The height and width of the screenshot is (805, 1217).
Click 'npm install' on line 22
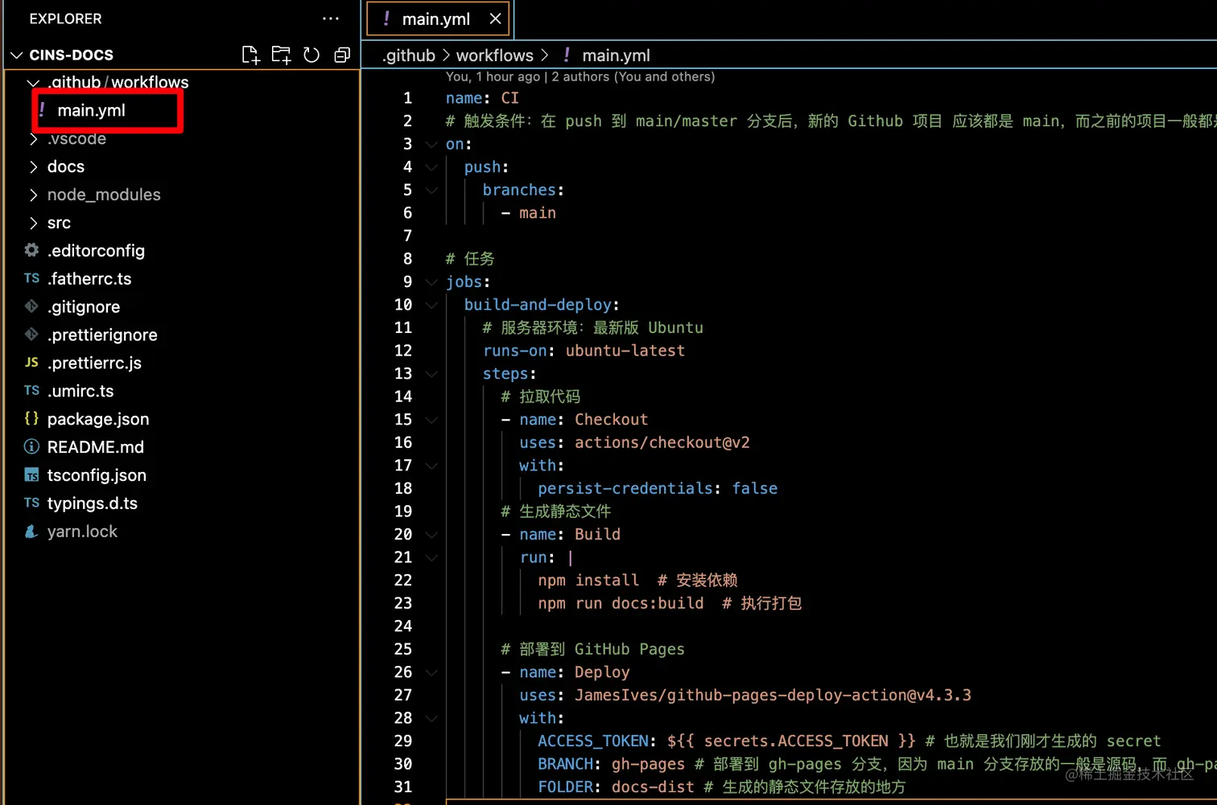(588, 580)
